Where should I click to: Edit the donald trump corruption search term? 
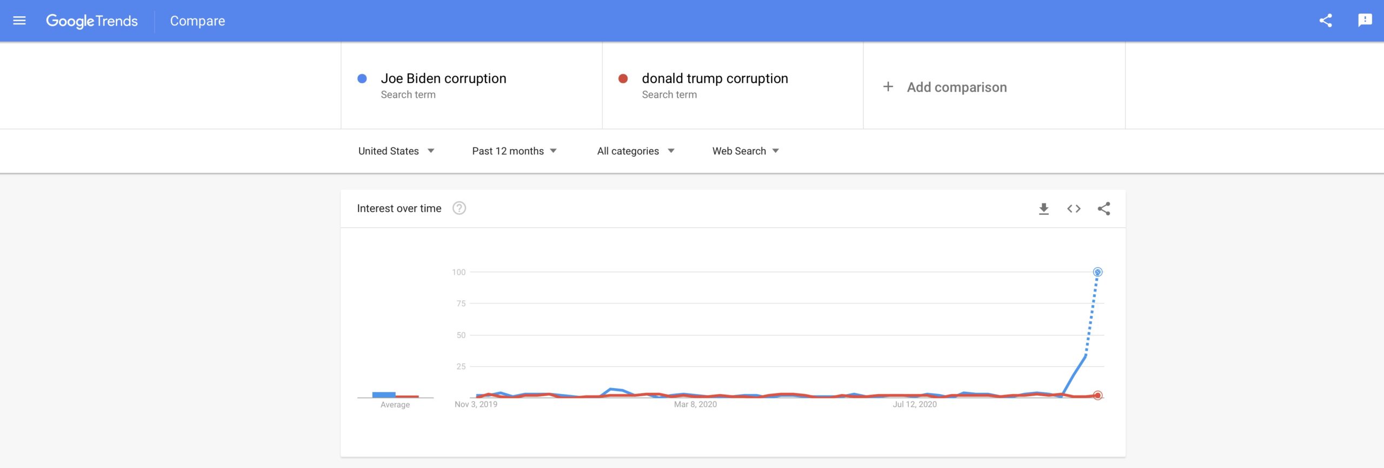point(715,79)
